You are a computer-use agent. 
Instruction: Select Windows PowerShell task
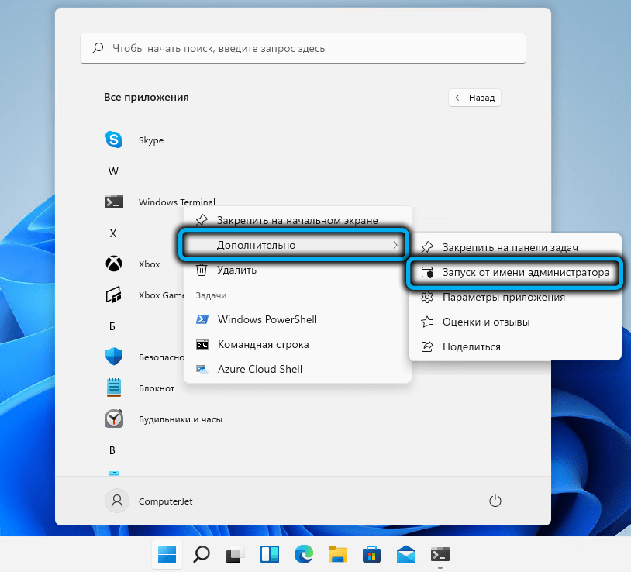click(267, 319)
